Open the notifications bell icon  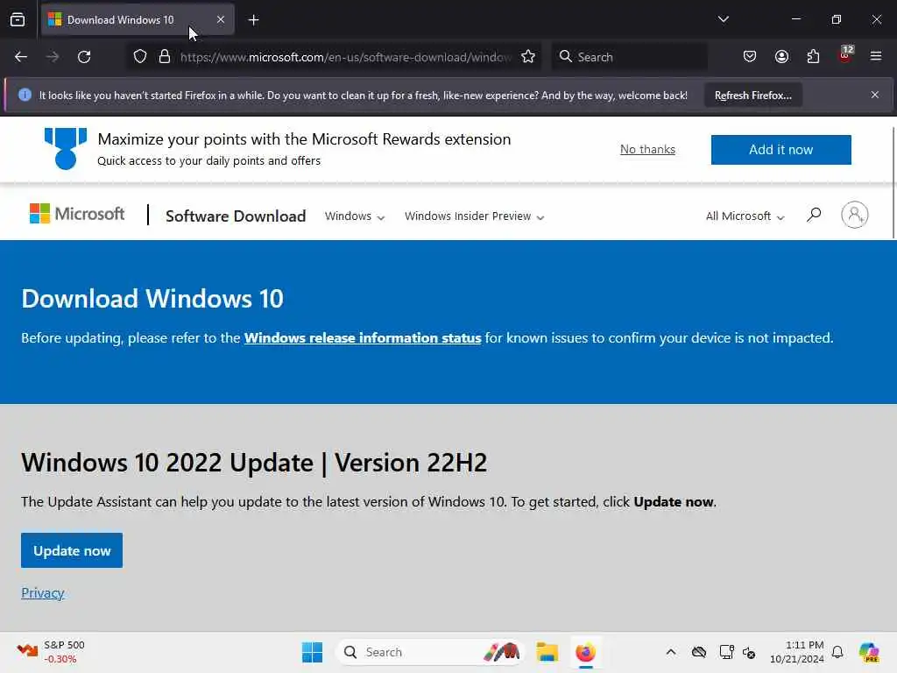click(x=837, y=652)
